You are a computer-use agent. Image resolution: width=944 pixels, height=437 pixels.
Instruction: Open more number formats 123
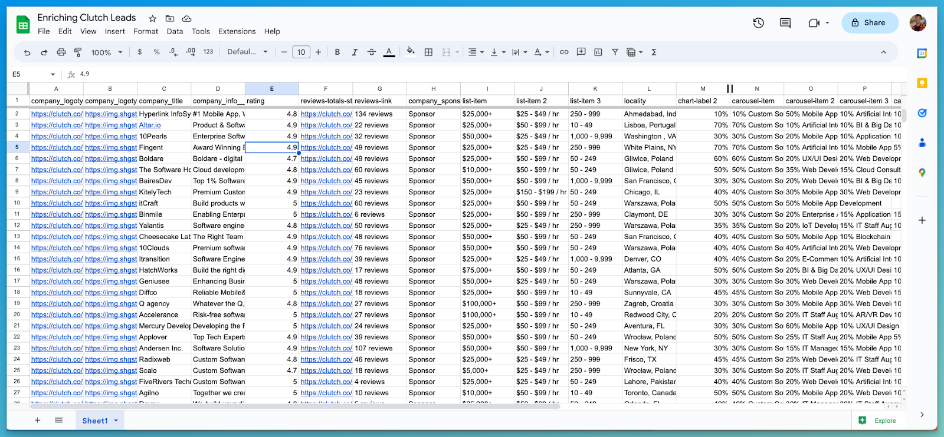[208, 52]
